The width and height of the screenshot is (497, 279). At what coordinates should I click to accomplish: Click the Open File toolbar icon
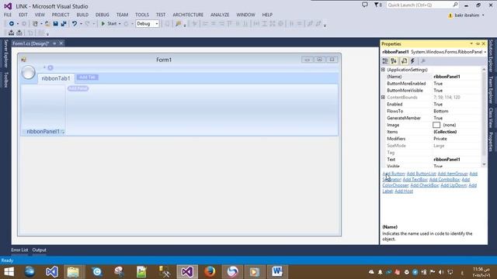pos(47,24)
